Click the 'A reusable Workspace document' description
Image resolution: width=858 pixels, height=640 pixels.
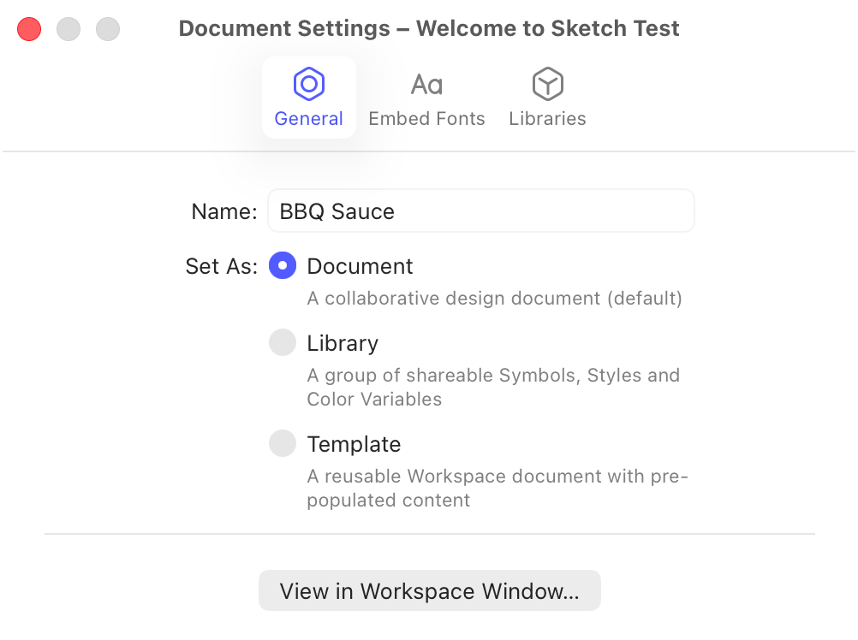498,488
